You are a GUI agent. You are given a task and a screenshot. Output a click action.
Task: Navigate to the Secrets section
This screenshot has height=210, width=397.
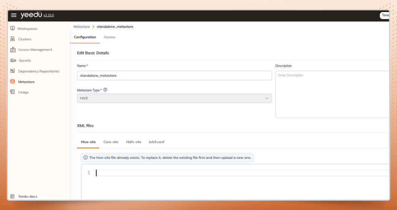pyautogui.click(x=25, y=61)
